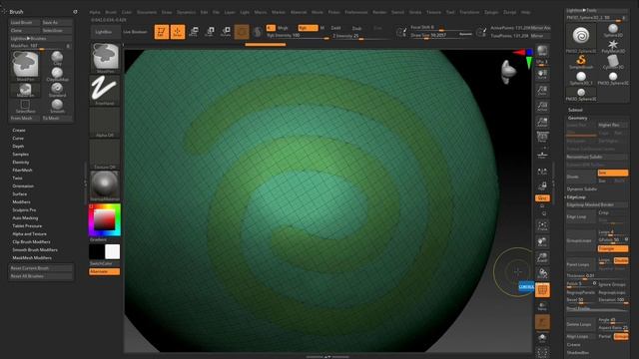639x359 pixels.
Task: Click Reset All Brushes button
Action: (41, 276)
